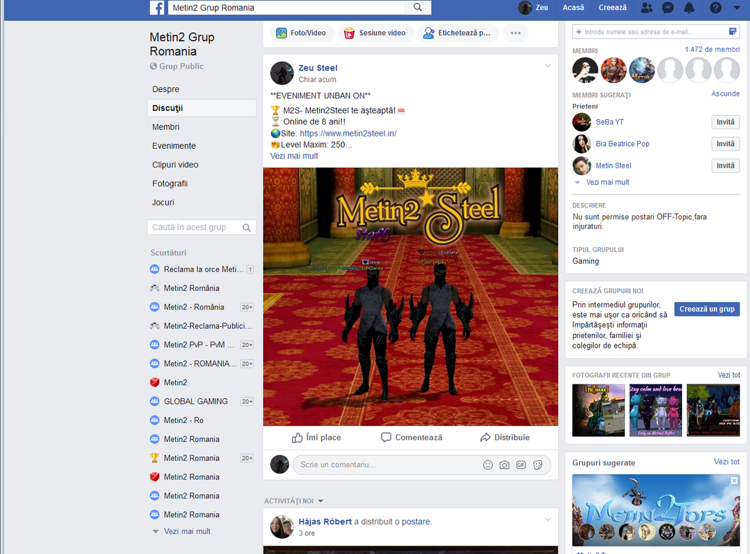
Task: Open Reclama la orce Meti... shortcut
Action: (202, 269)
